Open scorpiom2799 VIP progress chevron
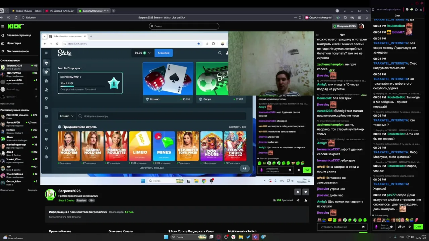The image size is (429, 241). (80, 77)
